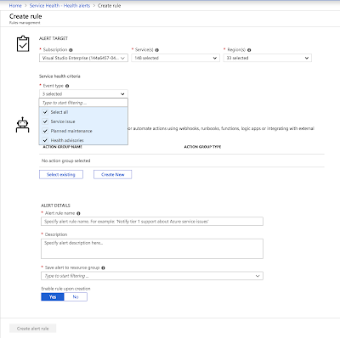Open the Region(s) 33 selected dropdown
The image size is (340, 338).
pos(268,58)
